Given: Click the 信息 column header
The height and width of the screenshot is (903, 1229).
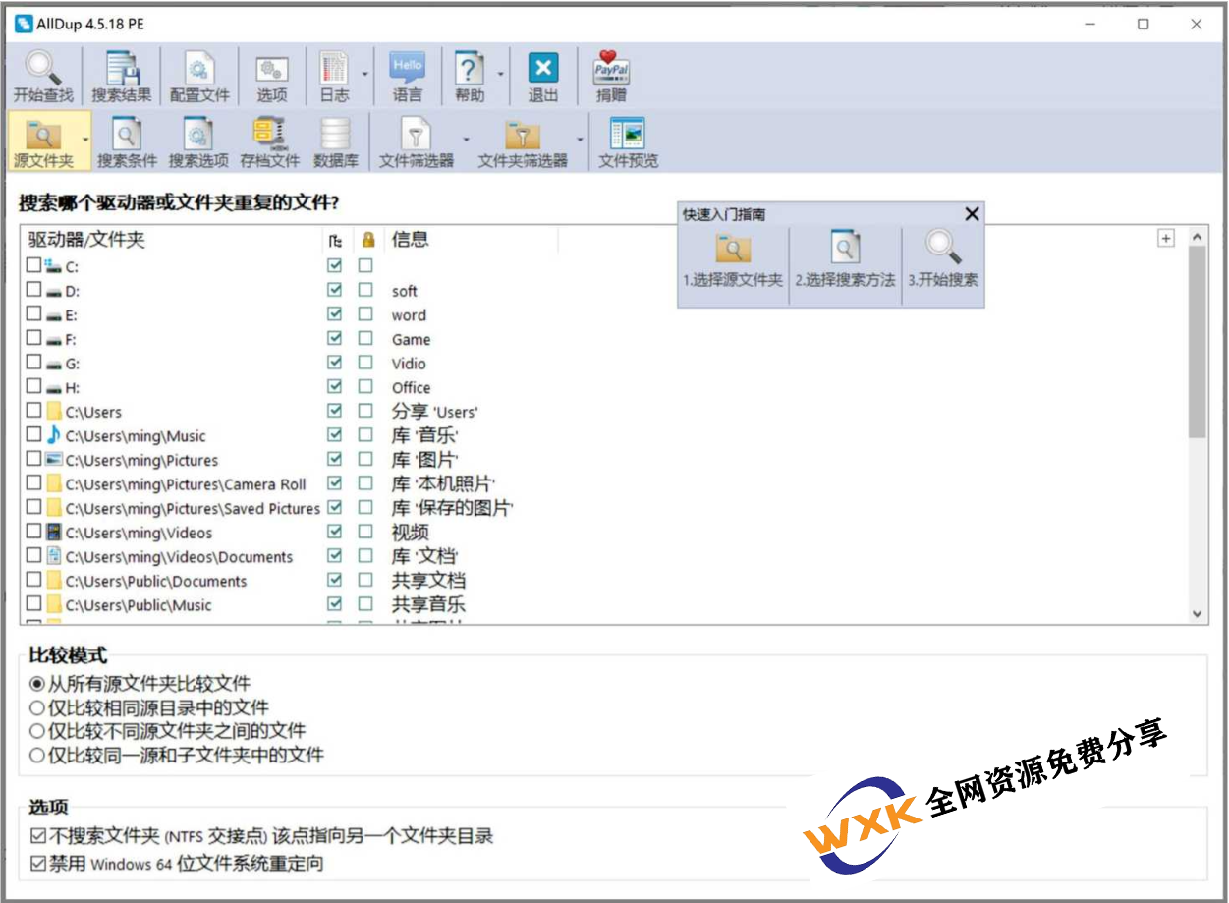Looking at the screenshot, I should point(472,240).
